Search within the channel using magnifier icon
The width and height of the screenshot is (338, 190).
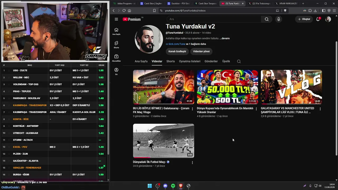(x=239, y=61)
